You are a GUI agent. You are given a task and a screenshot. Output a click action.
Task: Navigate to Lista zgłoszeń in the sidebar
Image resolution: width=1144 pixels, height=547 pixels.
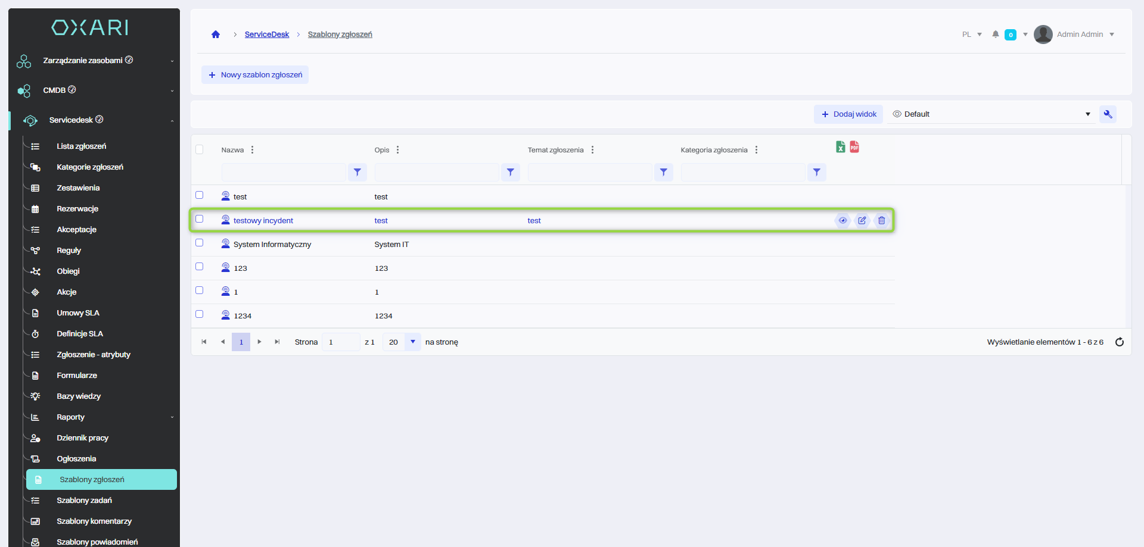(81, 146)
